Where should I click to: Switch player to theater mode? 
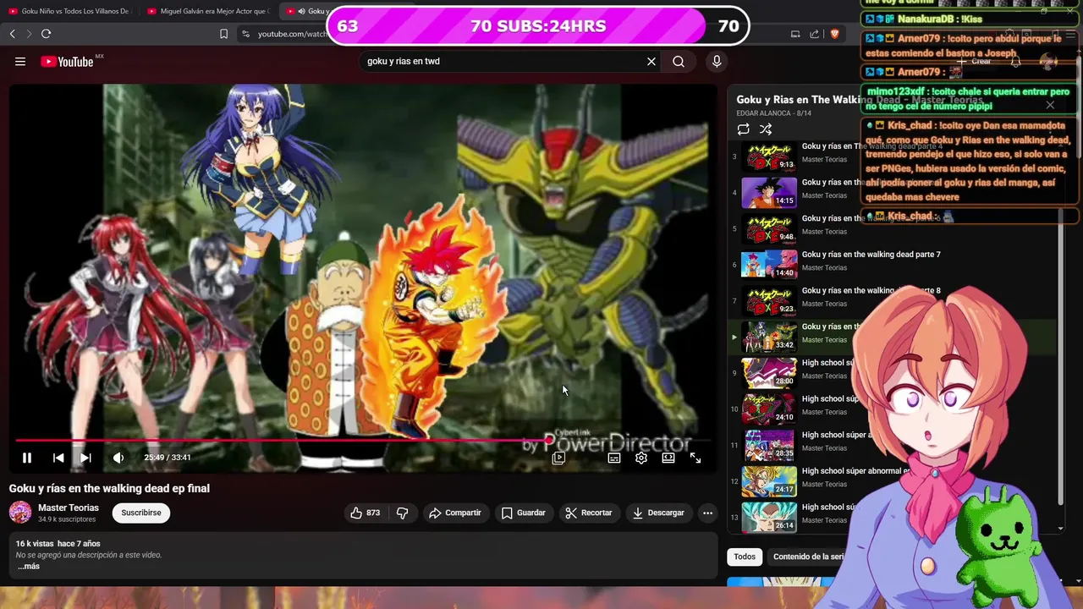(x=668, y=458)
